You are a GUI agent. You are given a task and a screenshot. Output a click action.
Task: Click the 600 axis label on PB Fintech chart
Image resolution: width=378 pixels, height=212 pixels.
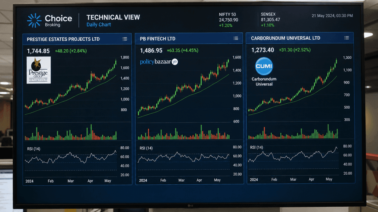(236, 122)
